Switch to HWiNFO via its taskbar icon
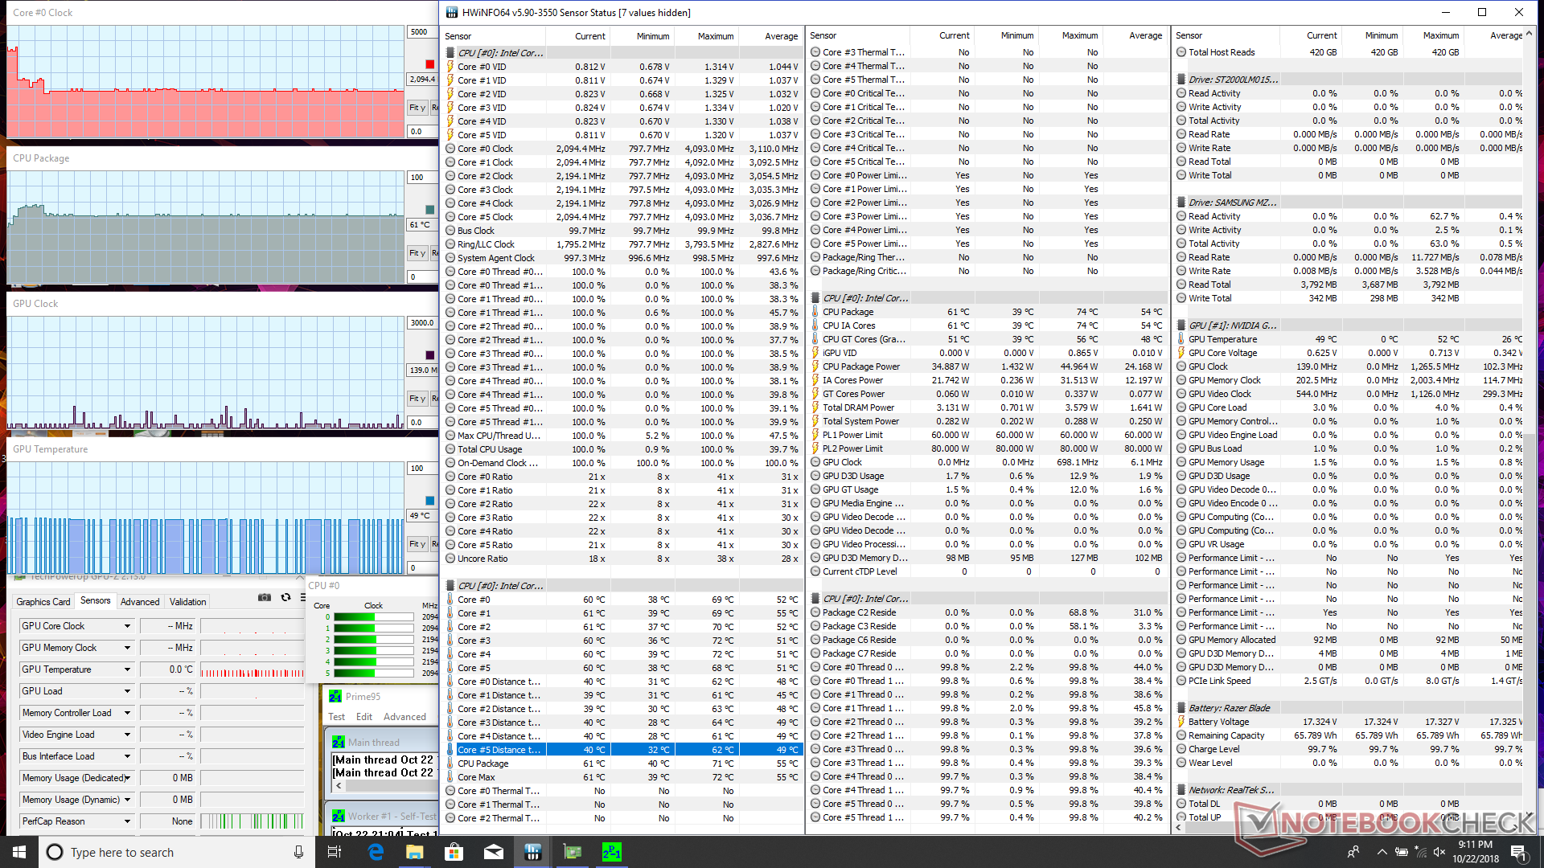This screenshot has height=868, width=1544. [533, 852]
